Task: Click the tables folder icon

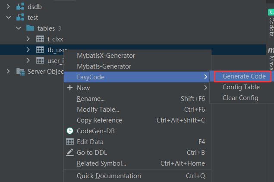Action: click(30, 28)
